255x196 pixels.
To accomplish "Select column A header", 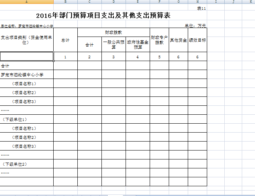I will 26,2.
